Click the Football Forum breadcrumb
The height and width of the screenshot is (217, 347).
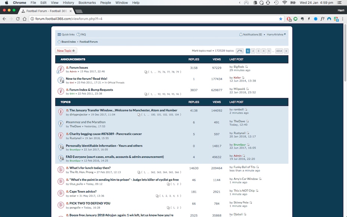89,42
